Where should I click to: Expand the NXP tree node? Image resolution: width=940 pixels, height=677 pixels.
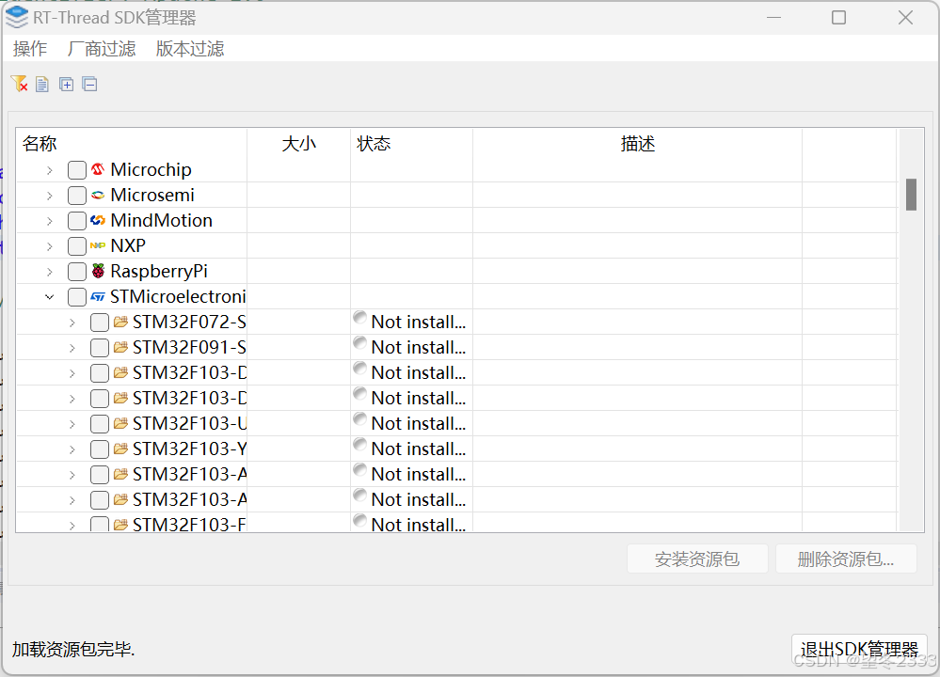50,246
